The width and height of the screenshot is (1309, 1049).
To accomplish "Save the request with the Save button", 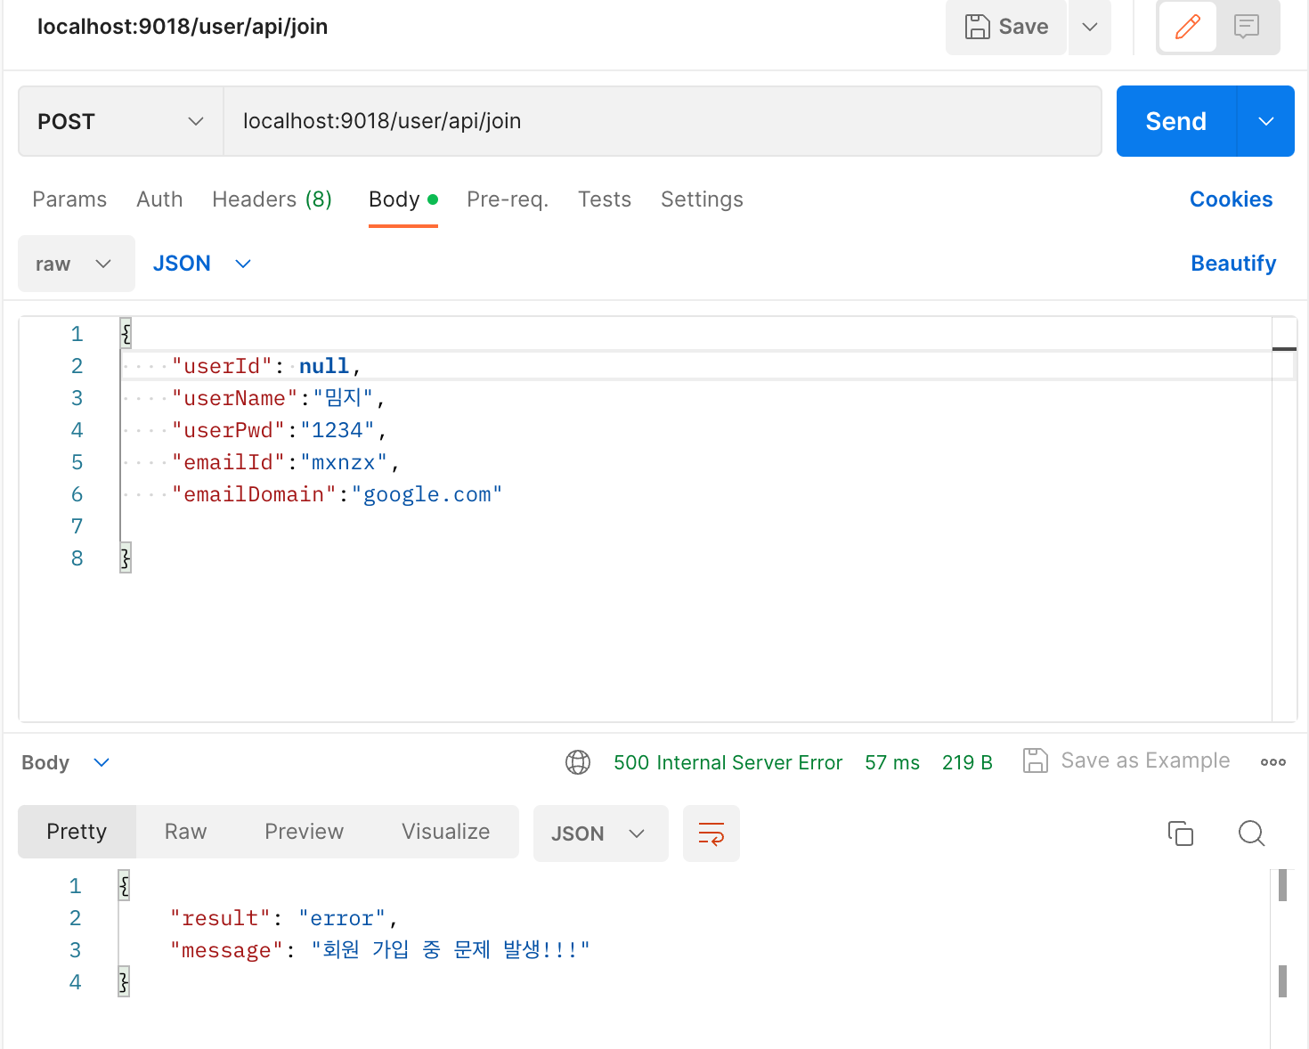I will point(1006,27).
